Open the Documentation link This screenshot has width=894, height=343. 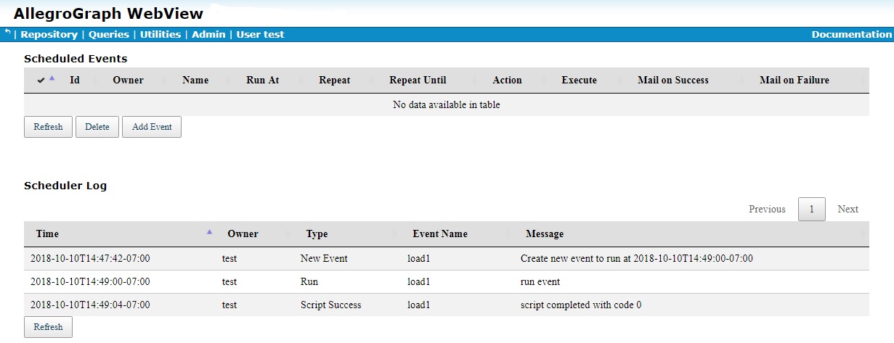(851, 34)
